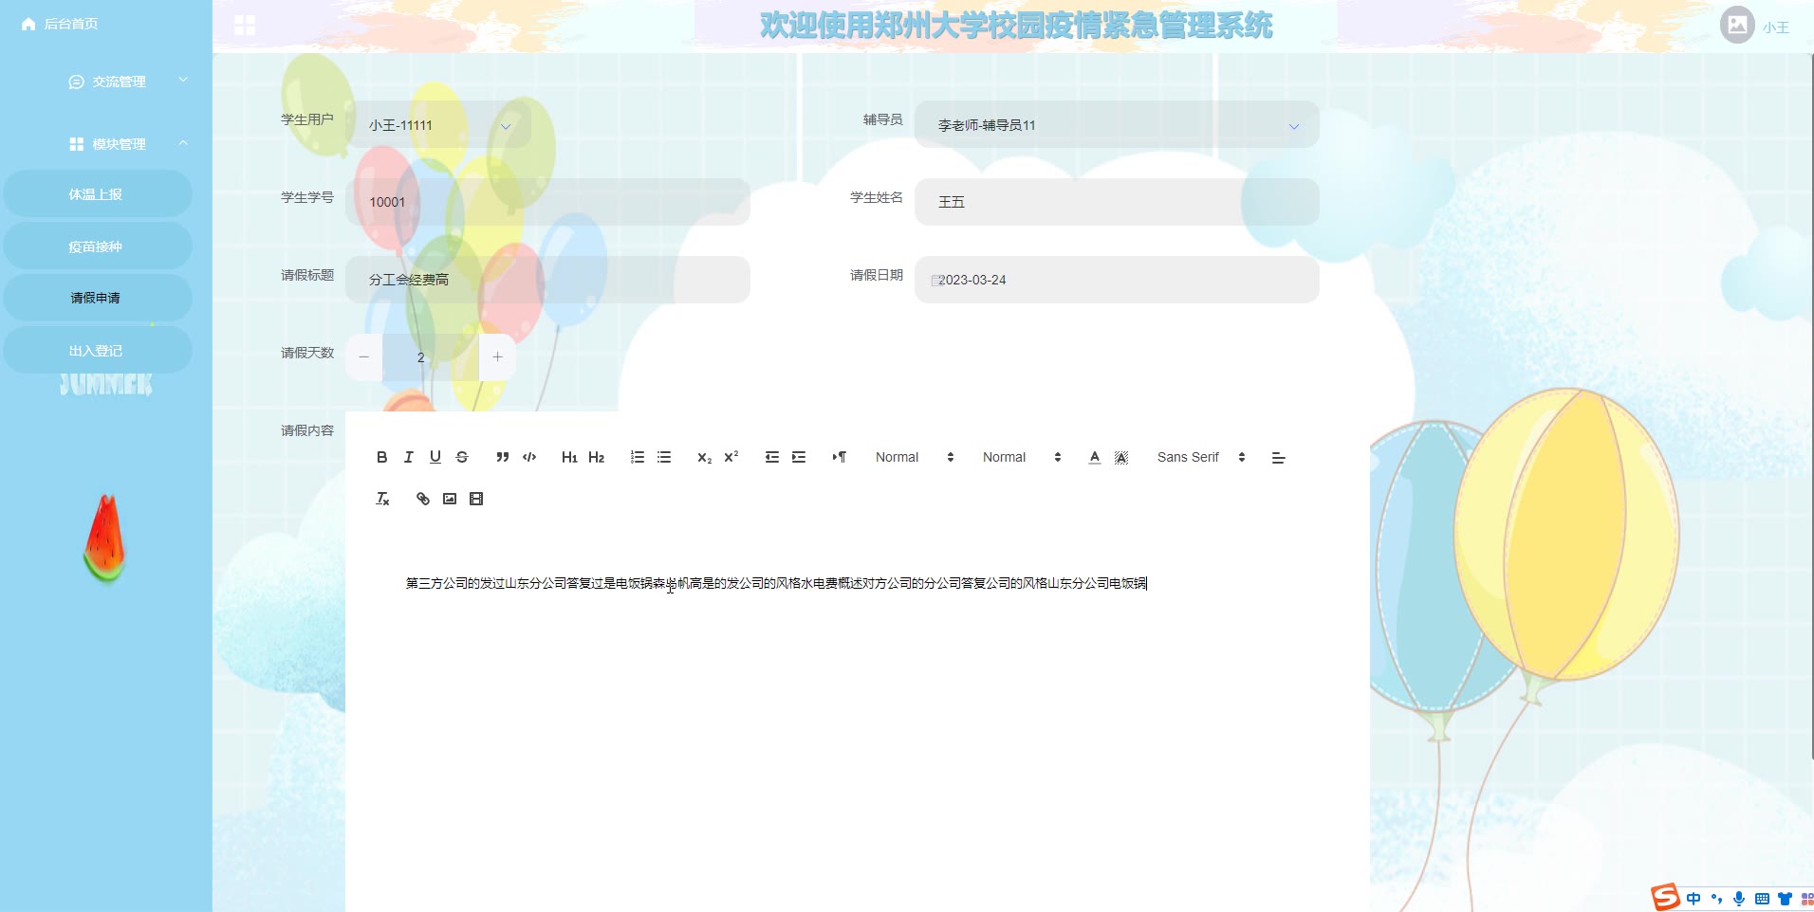Expand the 交流管理 sidebar menu
Viewport: 1814px width, 912px height.
(x=106, y=82)
